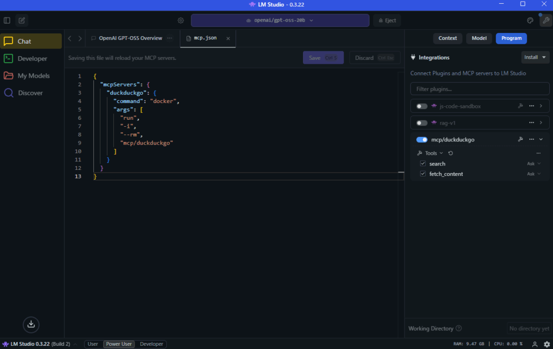Open app settings gear in status bar
Viewport: 553px width, 349px height.
[547, 344]
